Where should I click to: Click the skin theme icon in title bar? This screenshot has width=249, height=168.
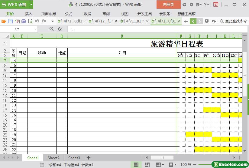184,5
